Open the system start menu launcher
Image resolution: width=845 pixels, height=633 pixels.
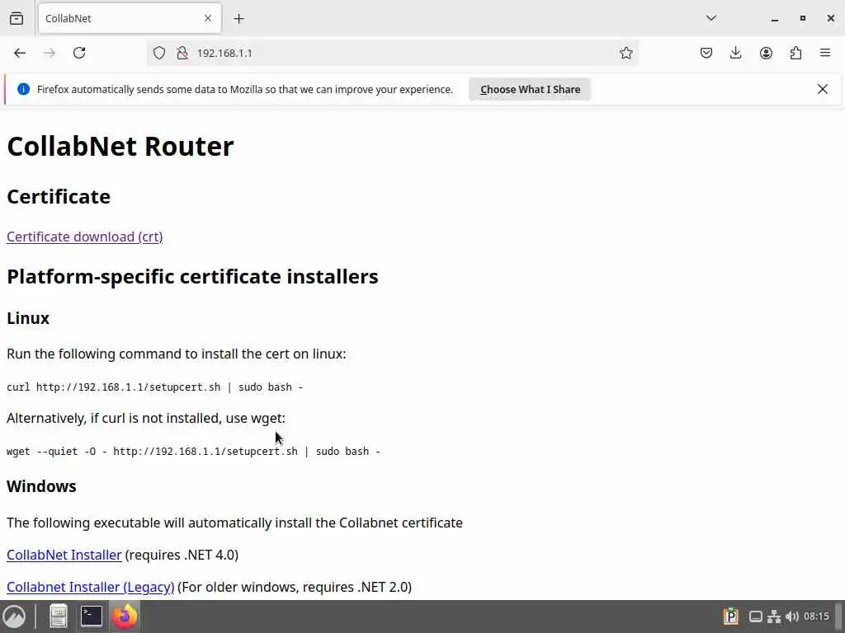click(15, 617)
